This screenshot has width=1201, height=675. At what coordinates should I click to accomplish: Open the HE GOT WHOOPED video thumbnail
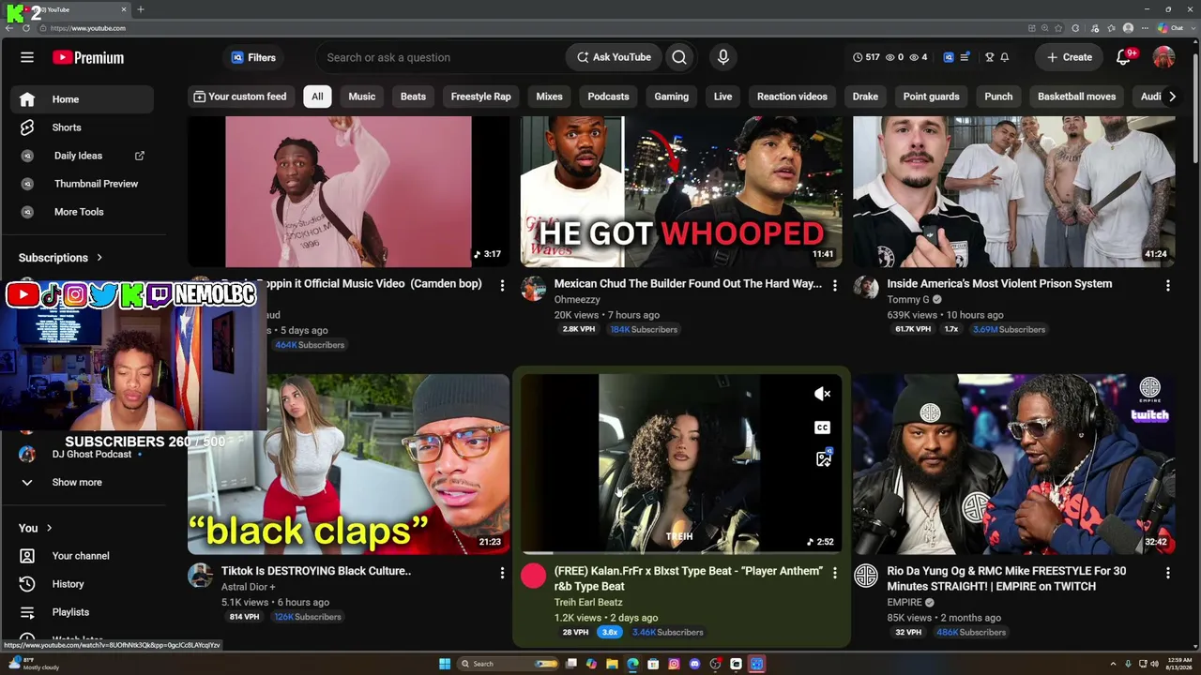681,192
